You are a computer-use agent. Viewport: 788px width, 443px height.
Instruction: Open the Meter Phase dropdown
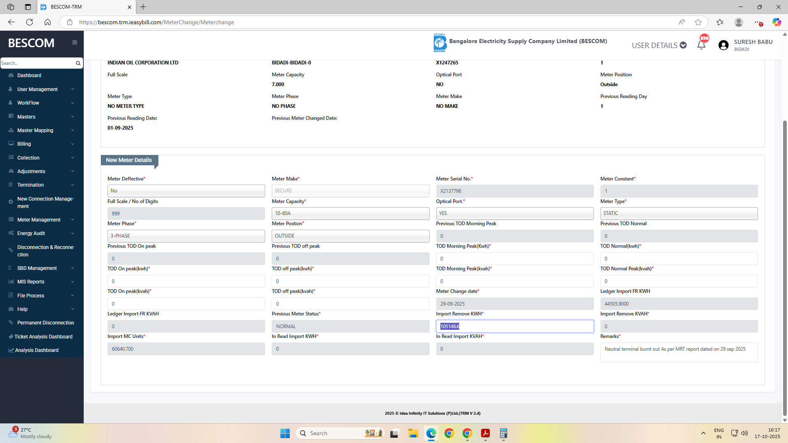coord(186,236)
